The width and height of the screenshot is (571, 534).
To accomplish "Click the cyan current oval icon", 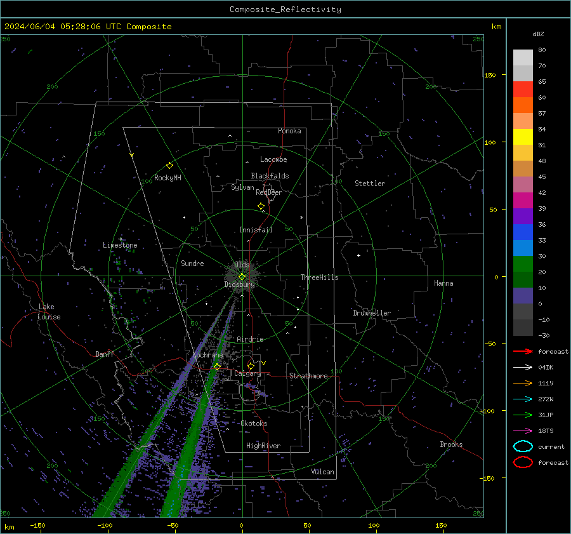I will (523, 446).
